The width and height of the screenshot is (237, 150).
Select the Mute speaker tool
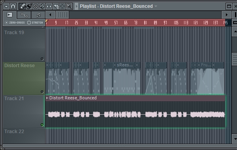tap(42, 6)
